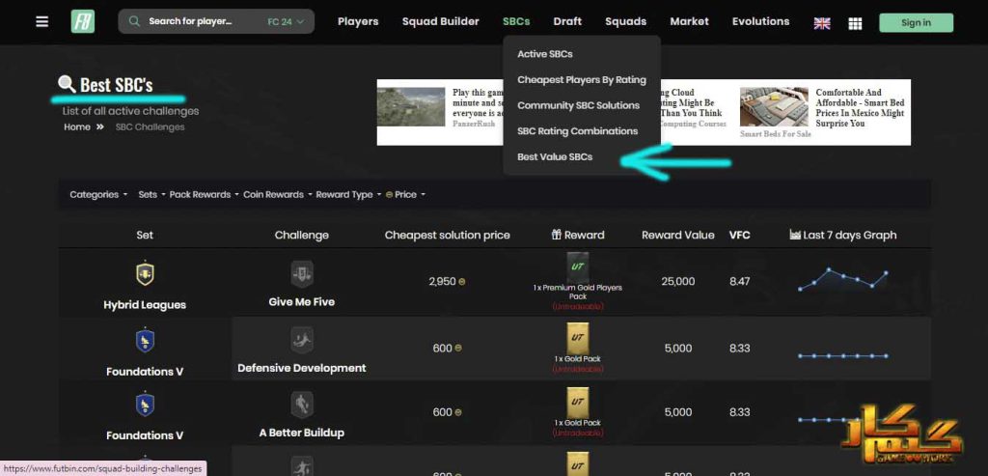Click Gold Pack icon in A Better Buildup row
Screen dimensions: 988x476
578,403
